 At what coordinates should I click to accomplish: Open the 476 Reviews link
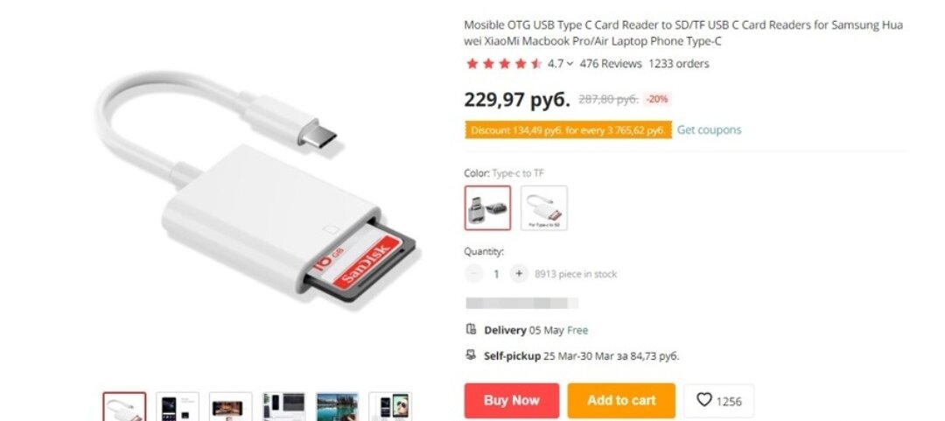click(x=611, y=63)
